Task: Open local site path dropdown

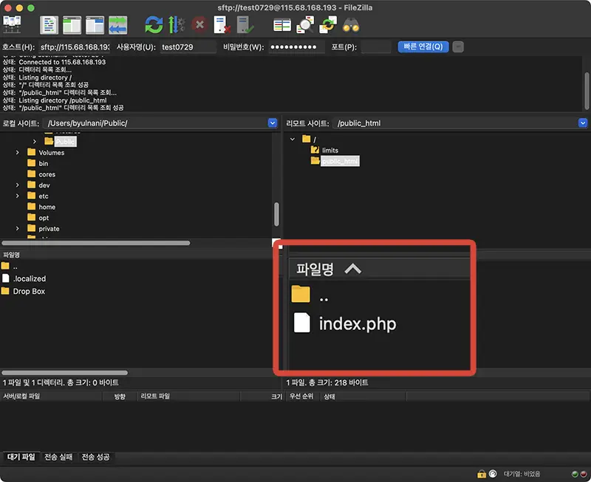Action: [x=273, y=123]
